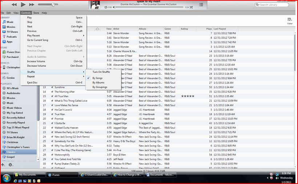Select the Christopher device

[11, 68]
